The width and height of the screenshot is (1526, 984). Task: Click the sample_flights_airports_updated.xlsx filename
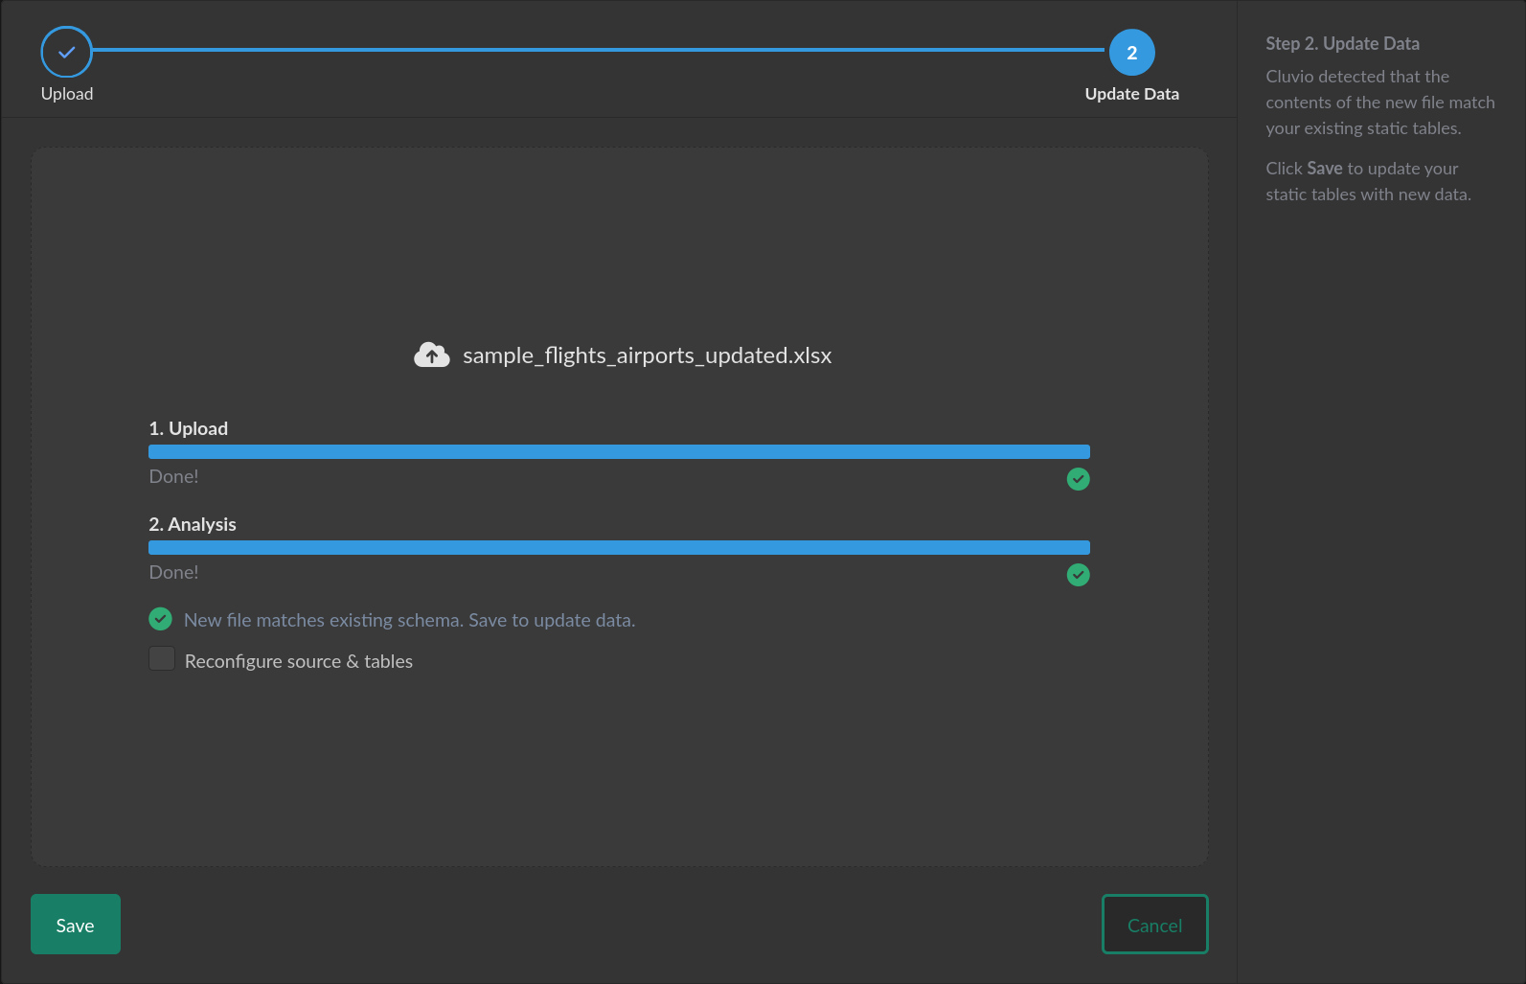(647, 355)
